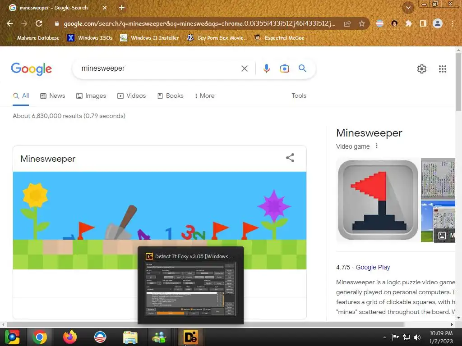This screenshot has width=462, height=346.
Task: Open the Google Play rating link
Action: coord(373,268)
